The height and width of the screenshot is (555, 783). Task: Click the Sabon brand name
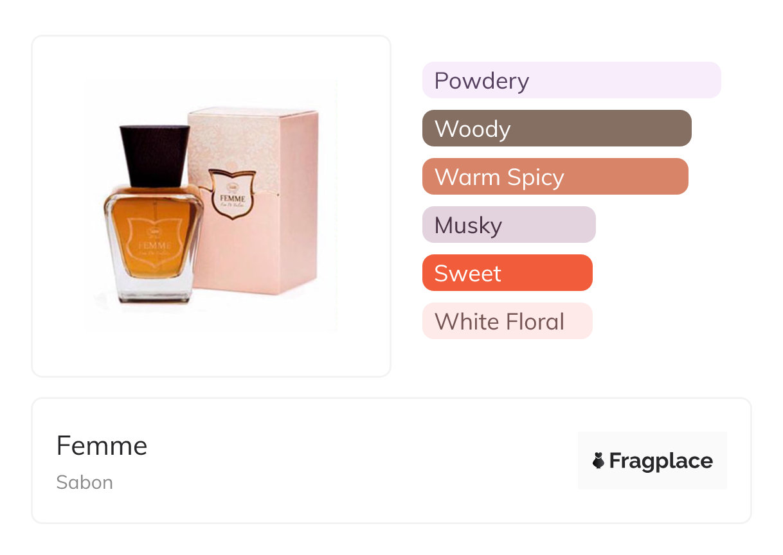pos(84,482)
